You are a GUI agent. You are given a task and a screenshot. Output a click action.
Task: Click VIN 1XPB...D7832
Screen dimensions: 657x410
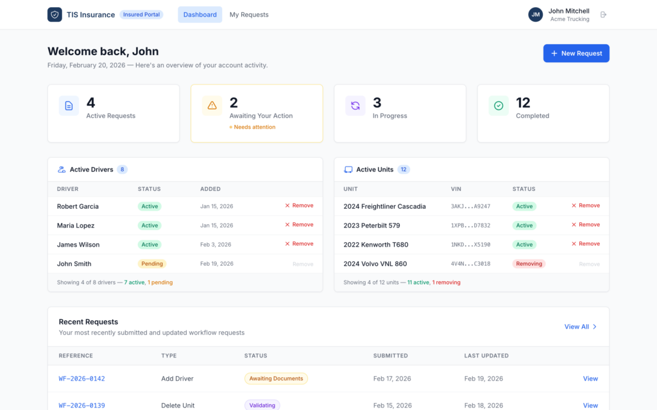coord(470,225)
